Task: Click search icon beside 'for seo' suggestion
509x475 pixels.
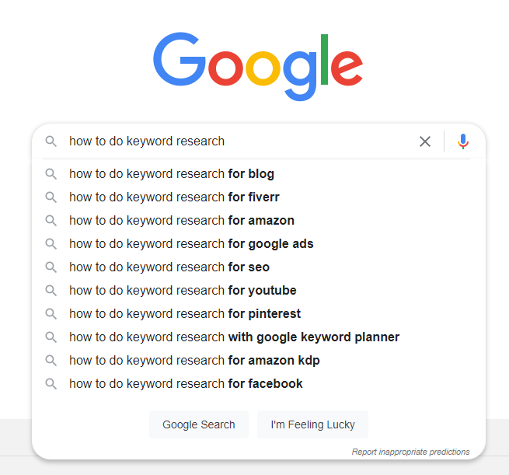Action: pos(51,267)
